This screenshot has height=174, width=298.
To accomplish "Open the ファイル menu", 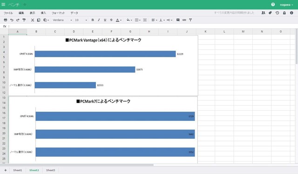I will pos(8,13).
